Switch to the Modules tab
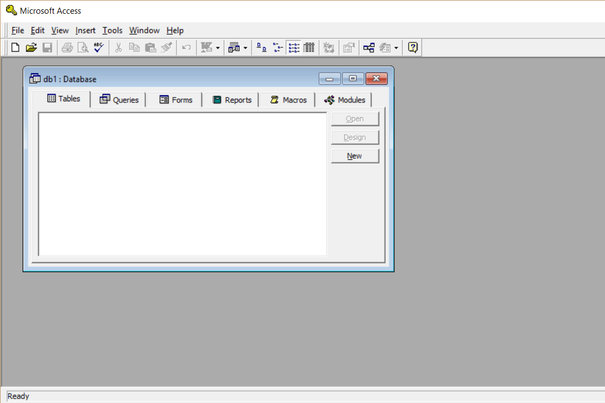The width and height of the screenshot is (605, 403). (x=344, y=100)
